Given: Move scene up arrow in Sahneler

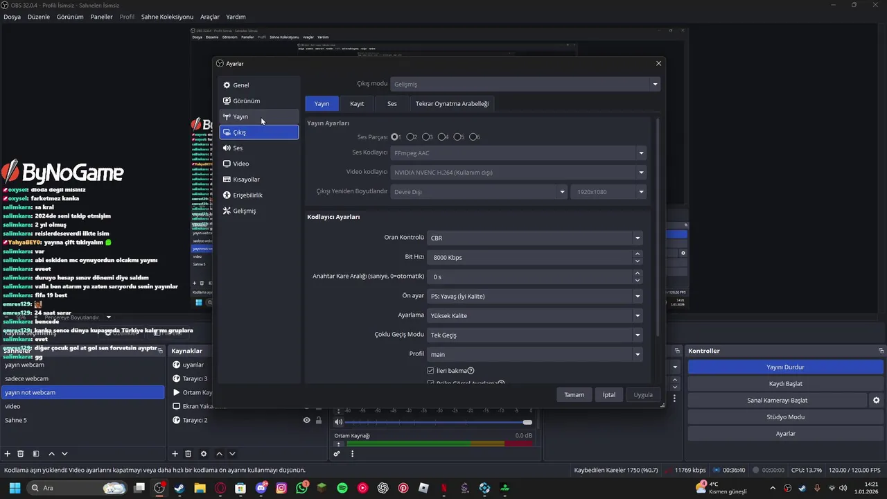Looking at the screenshot, I should pos(51,454).
